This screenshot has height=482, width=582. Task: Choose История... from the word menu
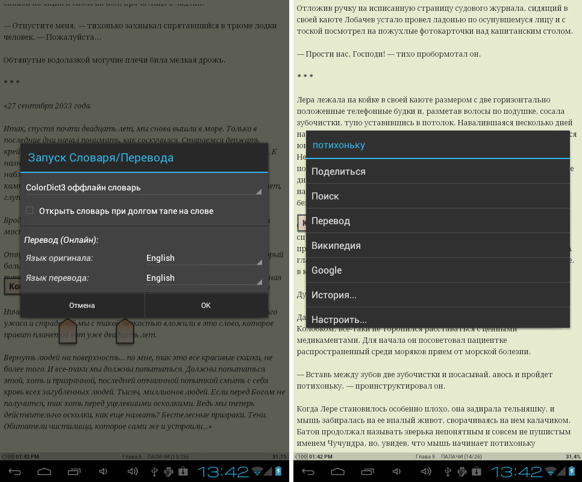[438, 295]
